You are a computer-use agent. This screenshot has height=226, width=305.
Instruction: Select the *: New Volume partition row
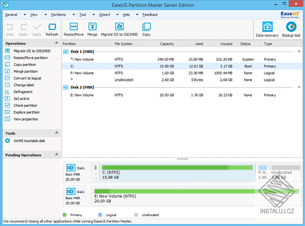point(182,59)
